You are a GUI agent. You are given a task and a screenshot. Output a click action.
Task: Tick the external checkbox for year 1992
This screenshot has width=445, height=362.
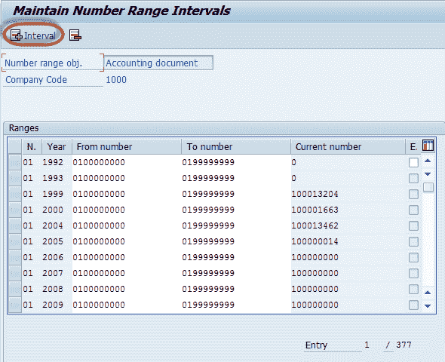(x=413, y=163)
